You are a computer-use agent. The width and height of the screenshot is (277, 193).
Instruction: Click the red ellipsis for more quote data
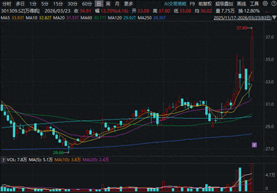pos(267,11)
